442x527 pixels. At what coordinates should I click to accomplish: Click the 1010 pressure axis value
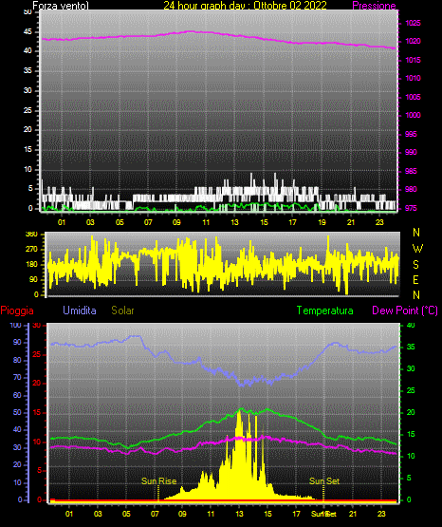[413, 78]
